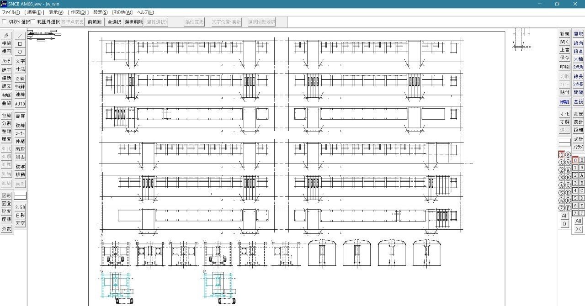Click the All button under layer groups
Viewport: 585px width, 306px height.
578,221
